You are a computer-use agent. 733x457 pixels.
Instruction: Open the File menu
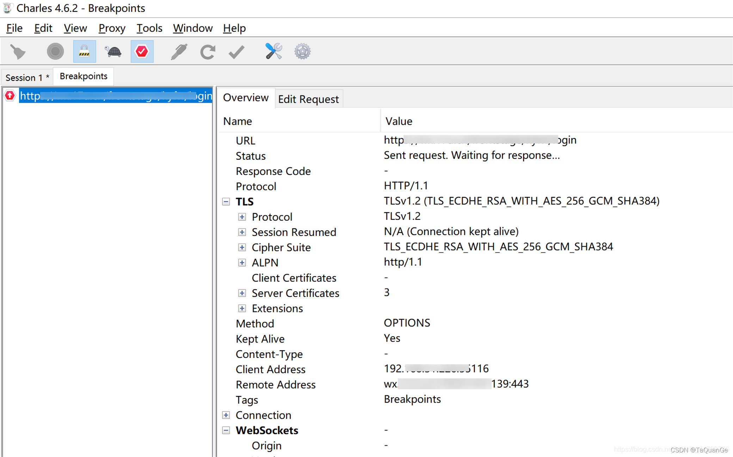tap(14, 28)
